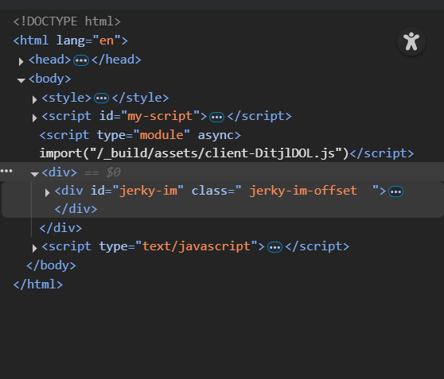Select the opening body tag
Screen dimensions: 444x379
point(49,79)
